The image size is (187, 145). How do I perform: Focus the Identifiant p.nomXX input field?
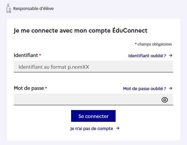93,67
